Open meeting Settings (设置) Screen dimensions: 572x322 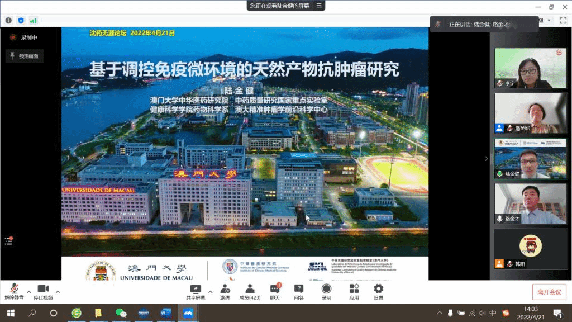[378, 290]
